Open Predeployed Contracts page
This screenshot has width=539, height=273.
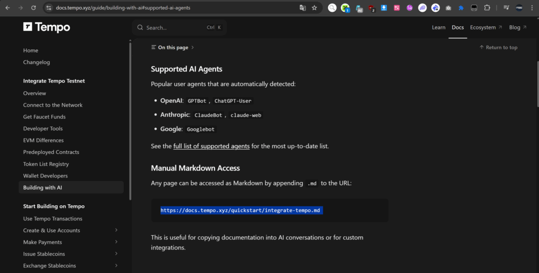point(51,152)
